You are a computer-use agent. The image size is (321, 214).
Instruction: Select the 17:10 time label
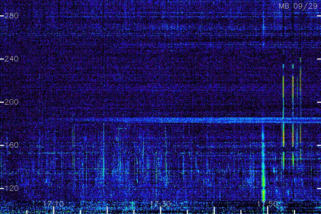point(53,204)
